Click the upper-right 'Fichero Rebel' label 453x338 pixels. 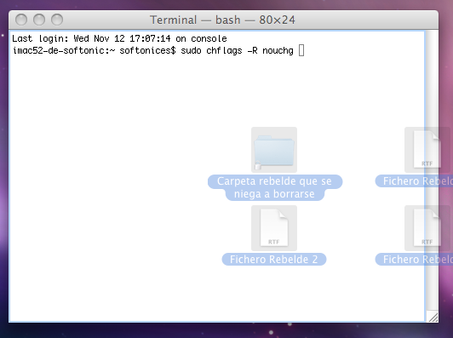pyautogui.click(x=414, y=181)
